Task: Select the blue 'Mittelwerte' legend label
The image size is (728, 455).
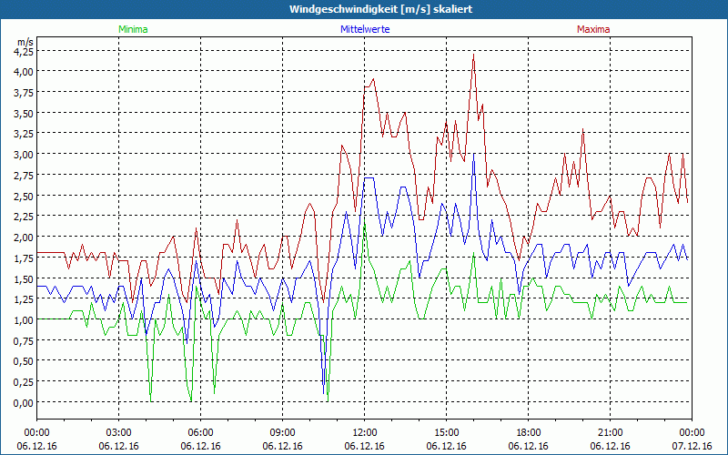Action: [x=365, y=29]
